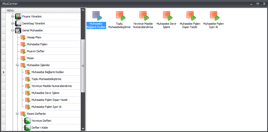Click the Mizan tree icon
The height and width of the screenshot is (132, 268).
coord(23,58)
